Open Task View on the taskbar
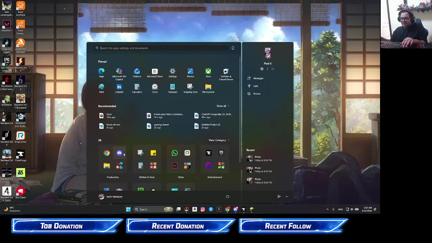This screenshot has width=432, height=243. click(x=179, y=209)
